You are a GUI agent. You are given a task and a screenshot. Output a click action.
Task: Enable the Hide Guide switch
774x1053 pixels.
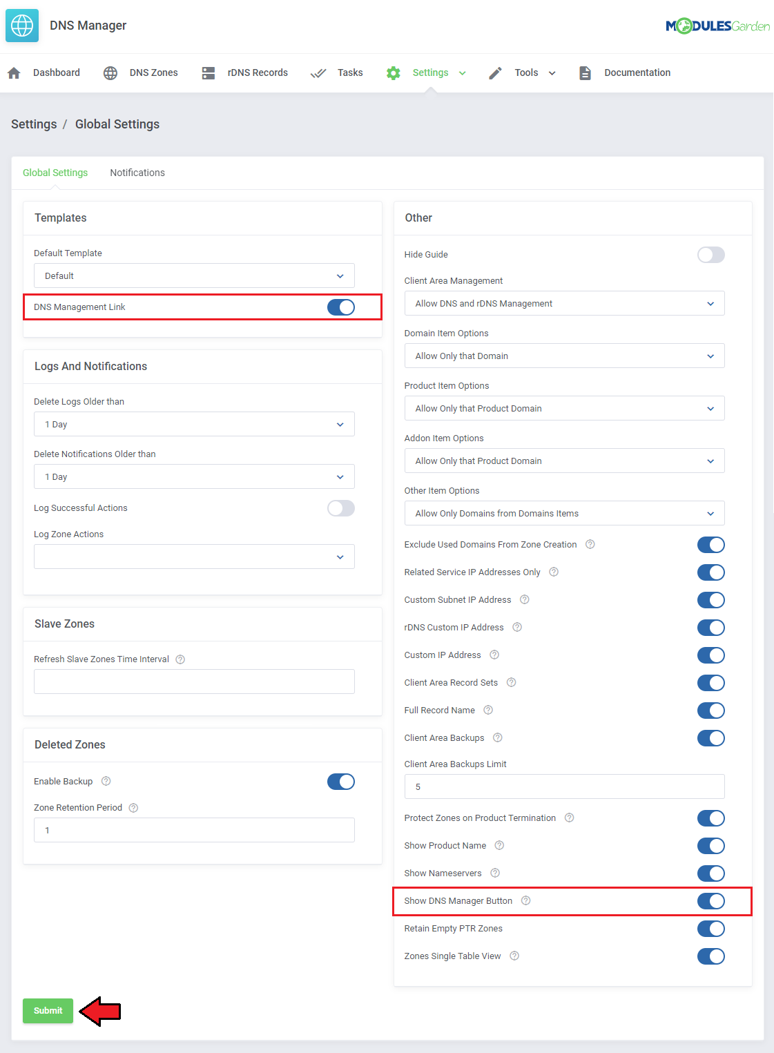711,255
